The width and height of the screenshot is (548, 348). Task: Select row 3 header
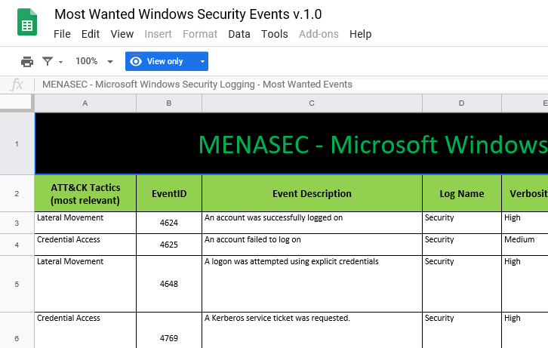17,223
